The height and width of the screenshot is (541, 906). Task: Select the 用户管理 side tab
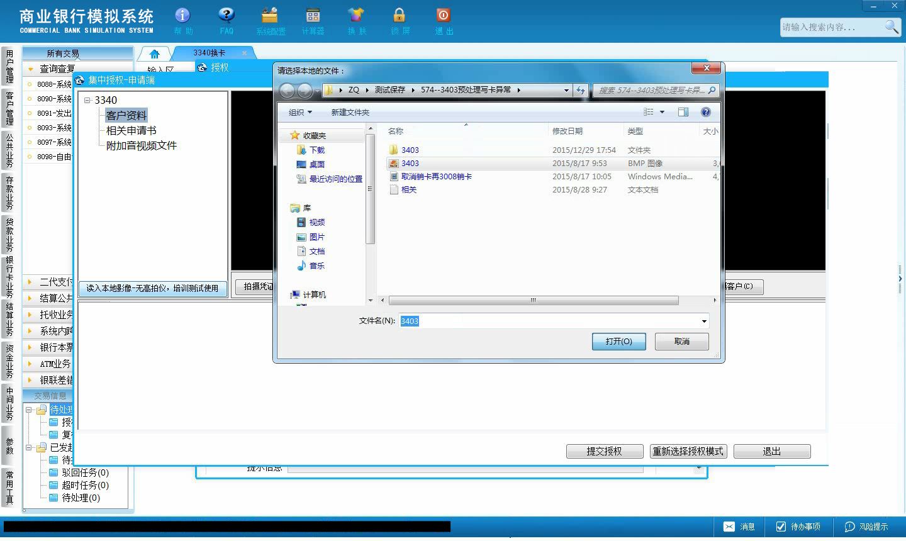point(9,67)
